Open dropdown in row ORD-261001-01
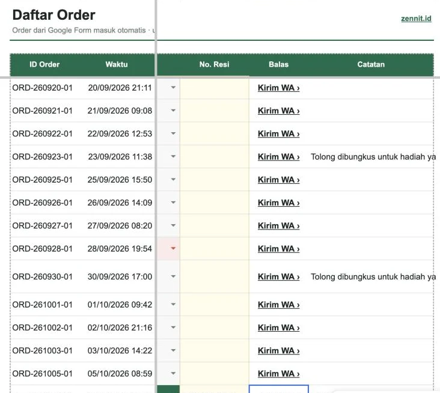The image size is (440, 393). point(173,304)
